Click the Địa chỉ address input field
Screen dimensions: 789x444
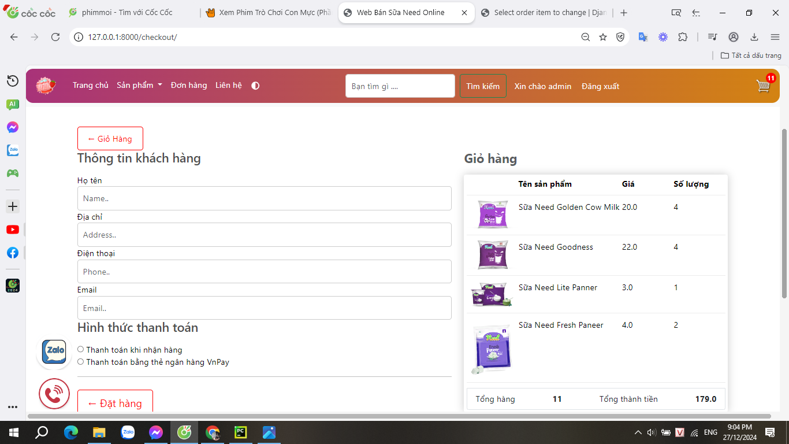[x=265, y=235]
